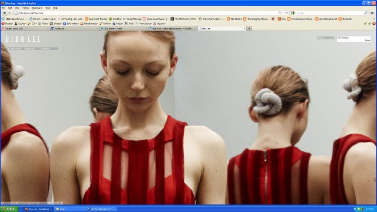The width and height of the screenshot is (377, 212).
Task: Bookmark this page with the star icon
Action: click(x=279, y=13)
